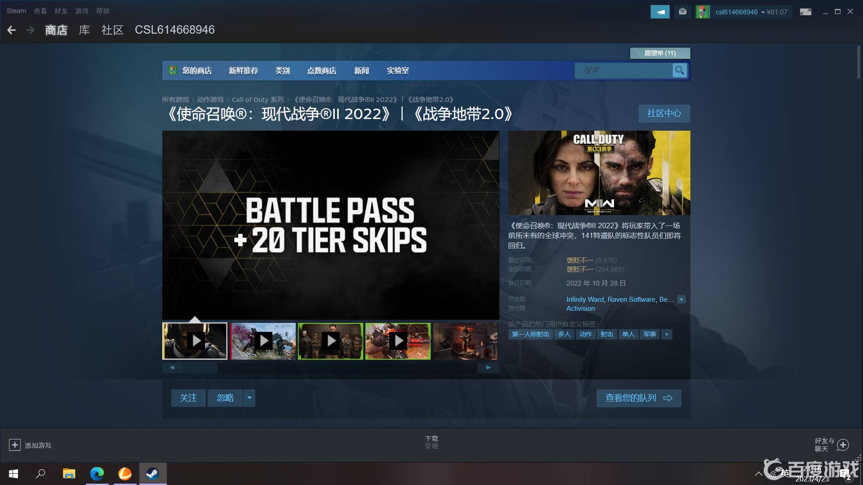This screenshot has width=863, height=485.
Task: Play the second video thumbnail with pink trees
Action: [x=263, y=341]
